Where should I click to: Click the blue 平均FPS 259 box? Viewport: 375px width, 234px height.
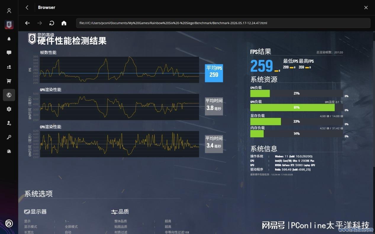(x=214, y=73)
